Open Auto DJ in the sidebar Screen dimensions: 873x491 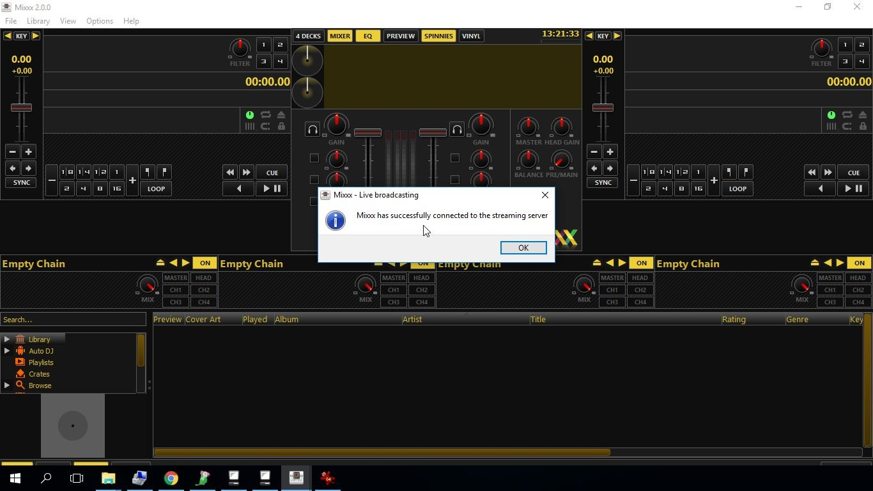(41, 351)
